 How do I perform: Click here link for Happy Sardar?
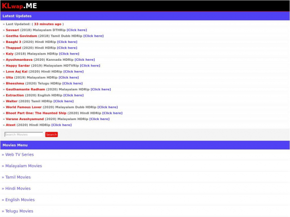tap(90, 66)
